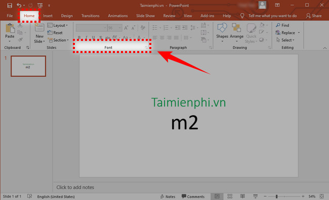Decrease the list indent level
The width and height of the screenshot is (329, 200).
tap(178, 28)
